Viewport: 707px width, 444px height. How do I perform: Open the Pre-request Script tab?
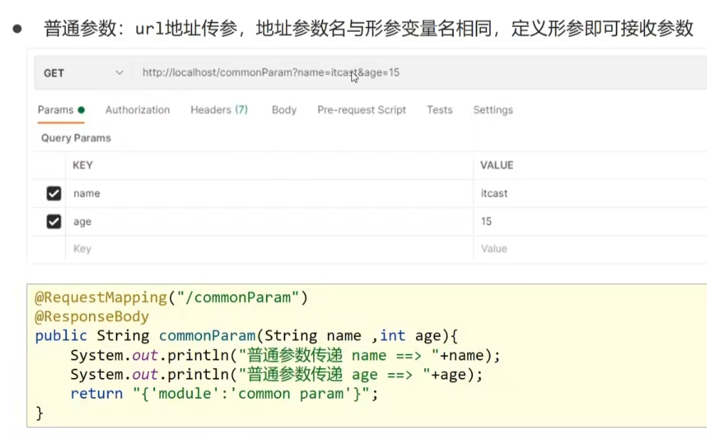[361, 109]
